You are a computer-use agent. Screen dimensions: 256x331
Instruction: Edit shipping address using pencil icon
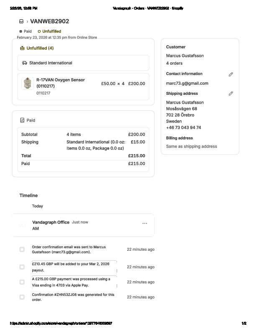(230, 94)
